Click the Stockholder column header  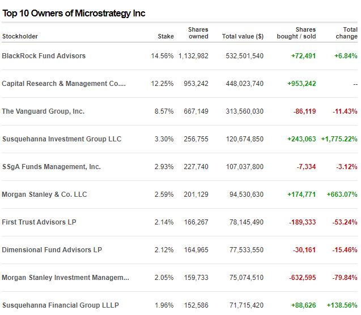[x=20, y=36]
